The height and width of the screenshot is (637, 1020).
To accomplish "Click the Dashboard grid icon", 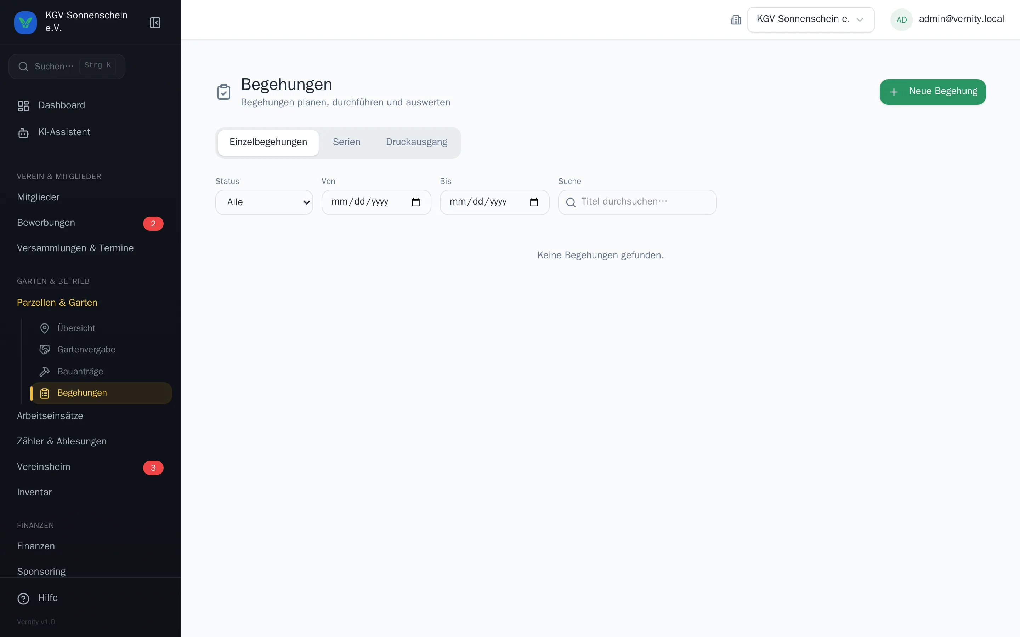I will click(23, 106).
